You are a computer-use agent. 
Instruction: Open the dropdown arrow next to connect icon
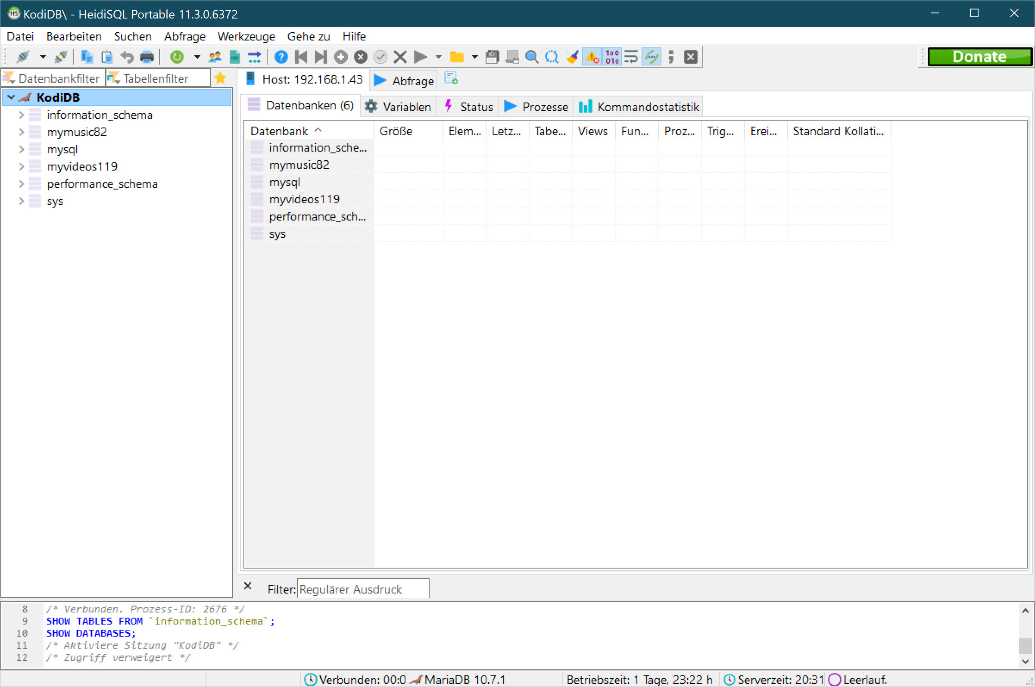[x=43, y=56]
